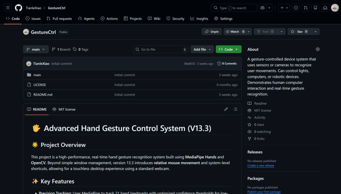
Task: Click the Create a new release link
Action: [x=260, y=165]
